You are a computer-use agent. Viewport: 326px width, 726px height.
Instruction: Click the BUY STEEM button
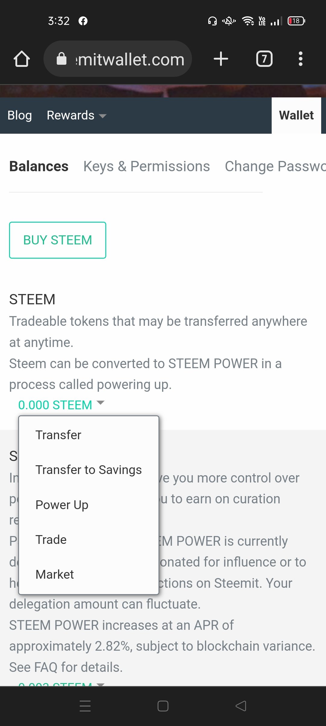(58, 240)
